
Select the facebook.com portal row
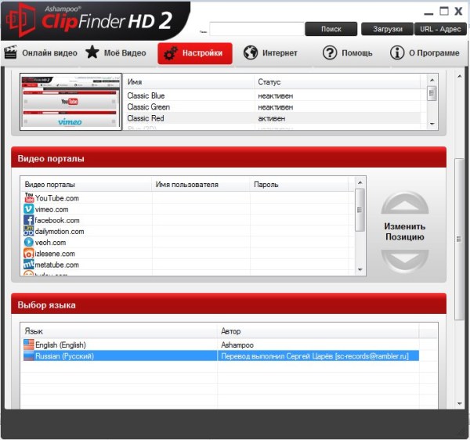[x=187, y=220]
